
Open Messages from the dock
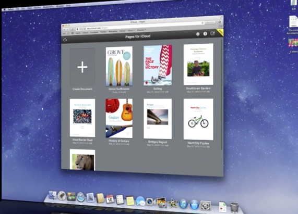[140, 201]
